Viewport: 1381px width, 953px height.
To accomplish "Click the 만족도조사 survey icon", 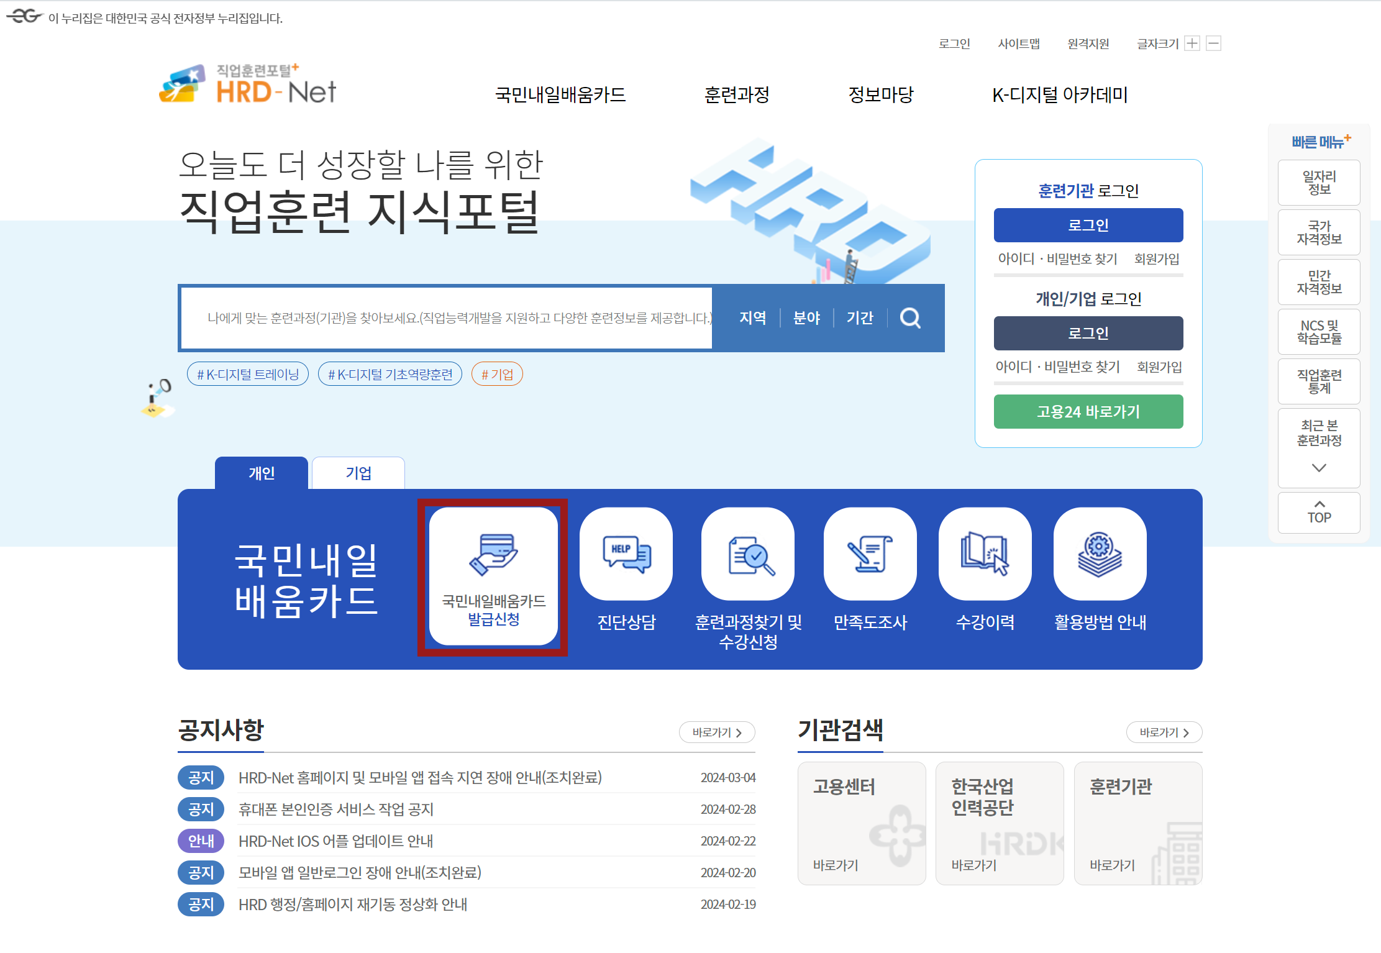I will 870,554.
